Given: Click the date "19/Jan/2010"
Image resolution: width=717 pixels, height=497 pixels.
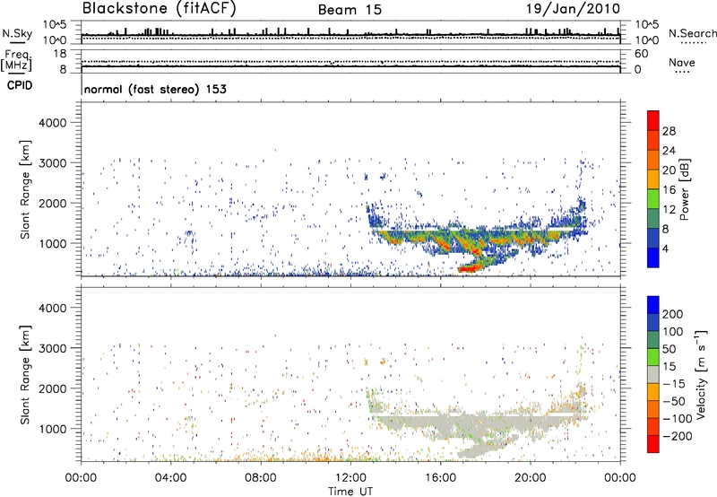Looking at the screenshot, I should (573, 8).
